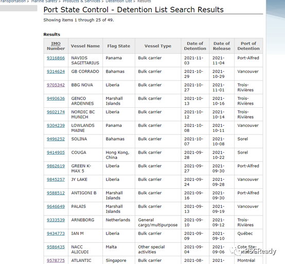The image size is (285, 264).
Task: Open IMO number 9845257 link
Action: [x=56, y=179]
